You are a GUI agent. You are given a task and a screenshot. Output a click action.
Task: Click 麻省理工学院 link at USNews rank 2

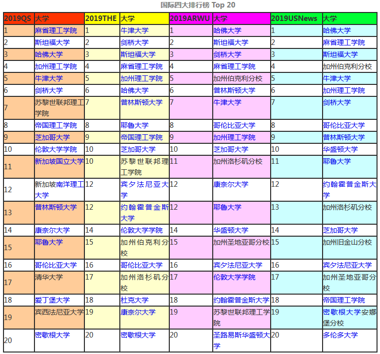[344, 42]
